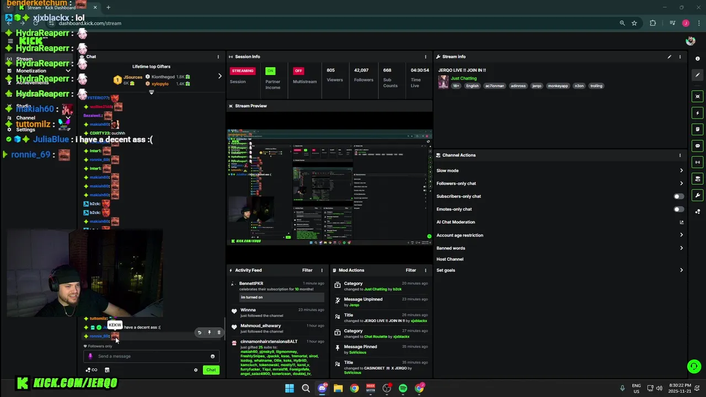Open chat settings gear icon
This screenshot has width=706, height=397.
click(x=195, y=370)
